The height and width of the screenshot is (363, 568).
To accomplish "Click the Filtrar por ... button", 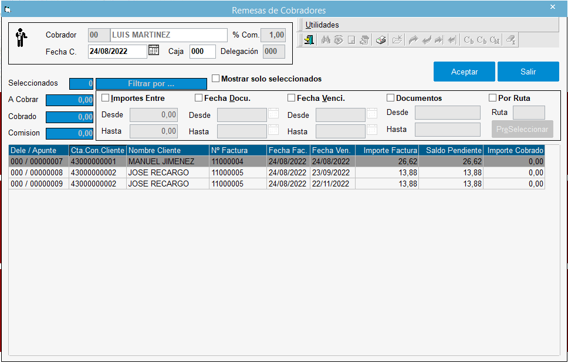I will [151, 84].
